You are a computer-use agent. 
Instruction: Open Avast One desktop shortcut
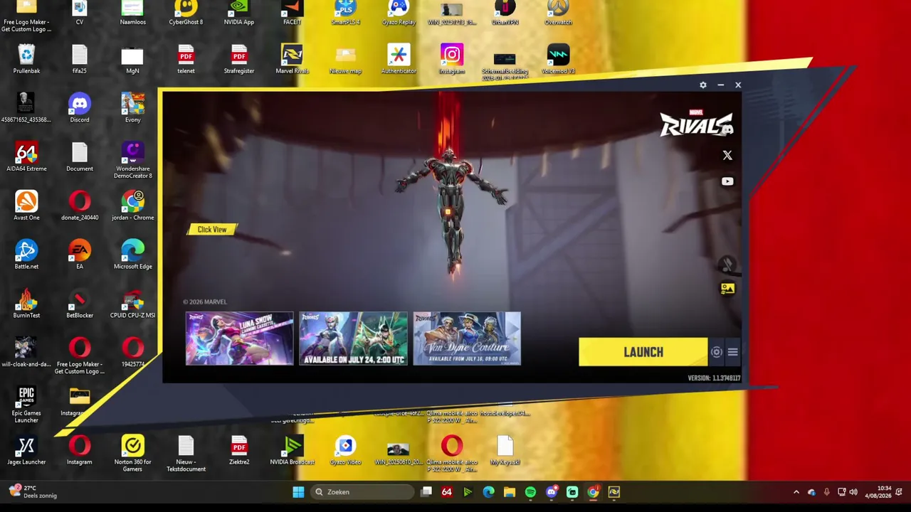click(x=26, y=206)
